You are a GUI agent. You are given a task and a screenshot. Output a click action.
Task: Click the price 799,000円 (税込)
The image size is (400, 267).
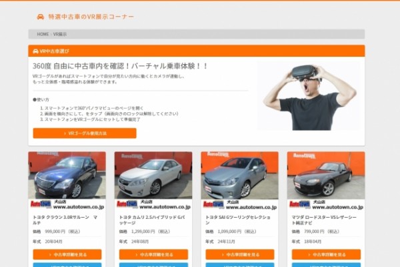(322, 232)
